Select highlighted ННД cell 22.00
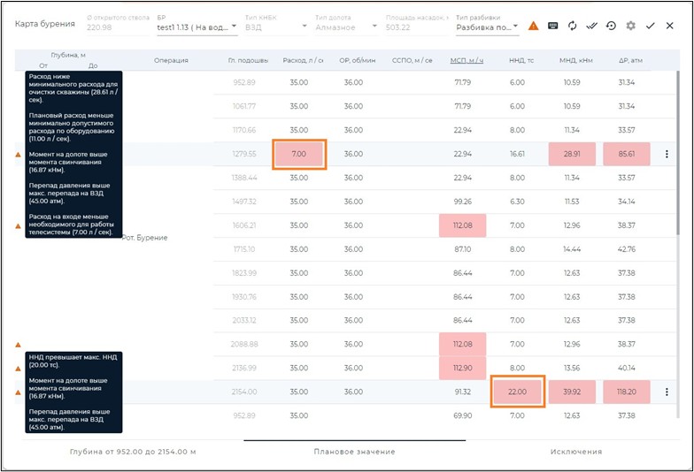The height and width of the screenshot is (472, 694). (x=516, y=392)
